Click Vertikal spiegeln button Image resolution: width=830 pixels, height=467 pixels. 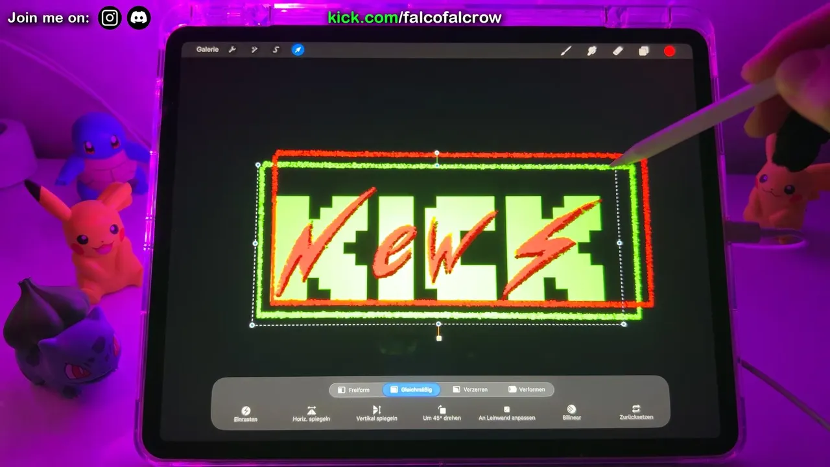(x=377, y=414)
